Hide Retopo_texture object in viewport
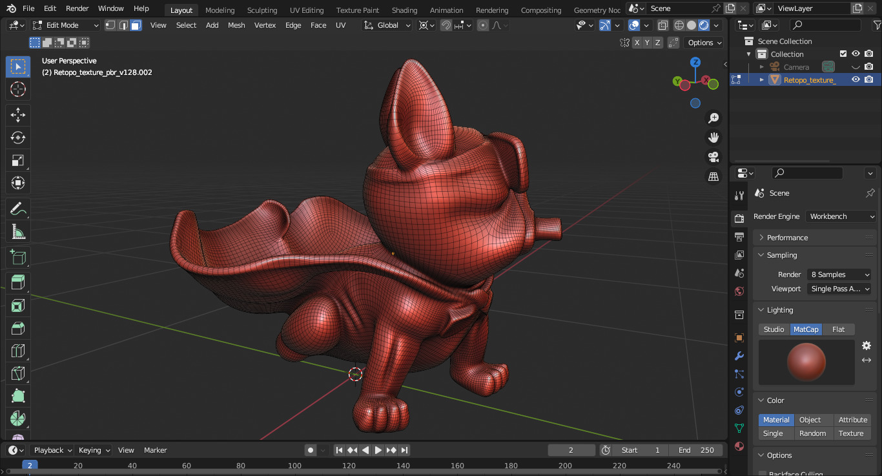The image size is (882, 476). [x=856, y=79]
